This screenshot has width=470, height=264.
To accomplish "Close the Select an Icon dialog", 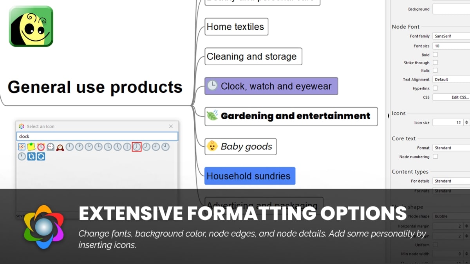I will pos(171,126).
